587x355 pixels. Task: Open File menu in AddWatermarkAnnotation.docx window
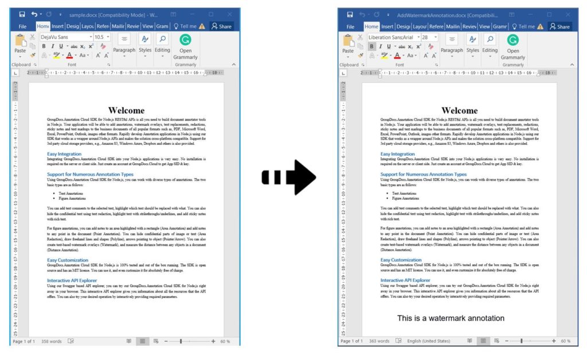tap(350, 26)
